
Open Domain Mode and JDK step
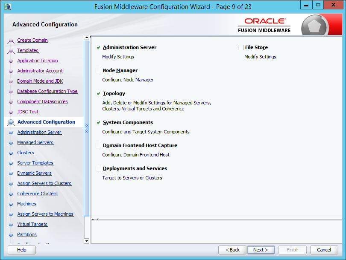[x=40, y=81]
